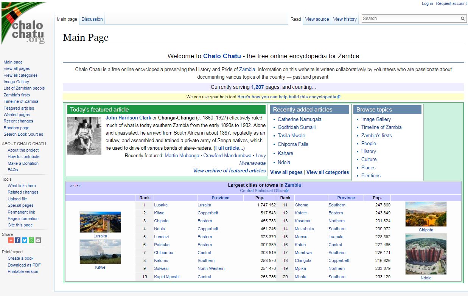Click Make a Donation link
468x296 pixels.
pyautogui.click(x=23, y=163)
